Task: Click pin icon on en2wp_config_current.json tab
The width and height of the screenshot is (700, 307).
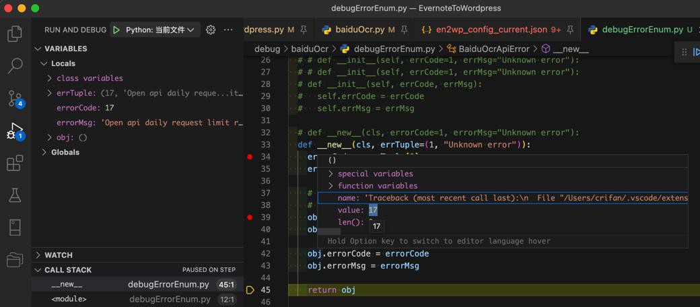Action: point(570,30)
